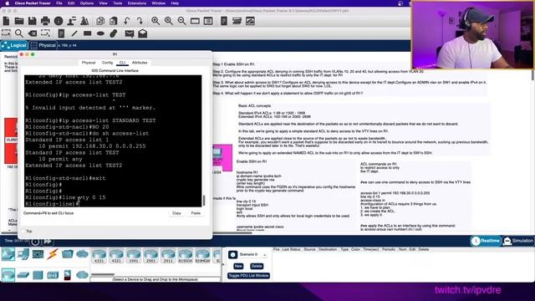The width and height of the screenshot is (535, 301).
Task: Open the Window menu
Action: pos(158,3)
